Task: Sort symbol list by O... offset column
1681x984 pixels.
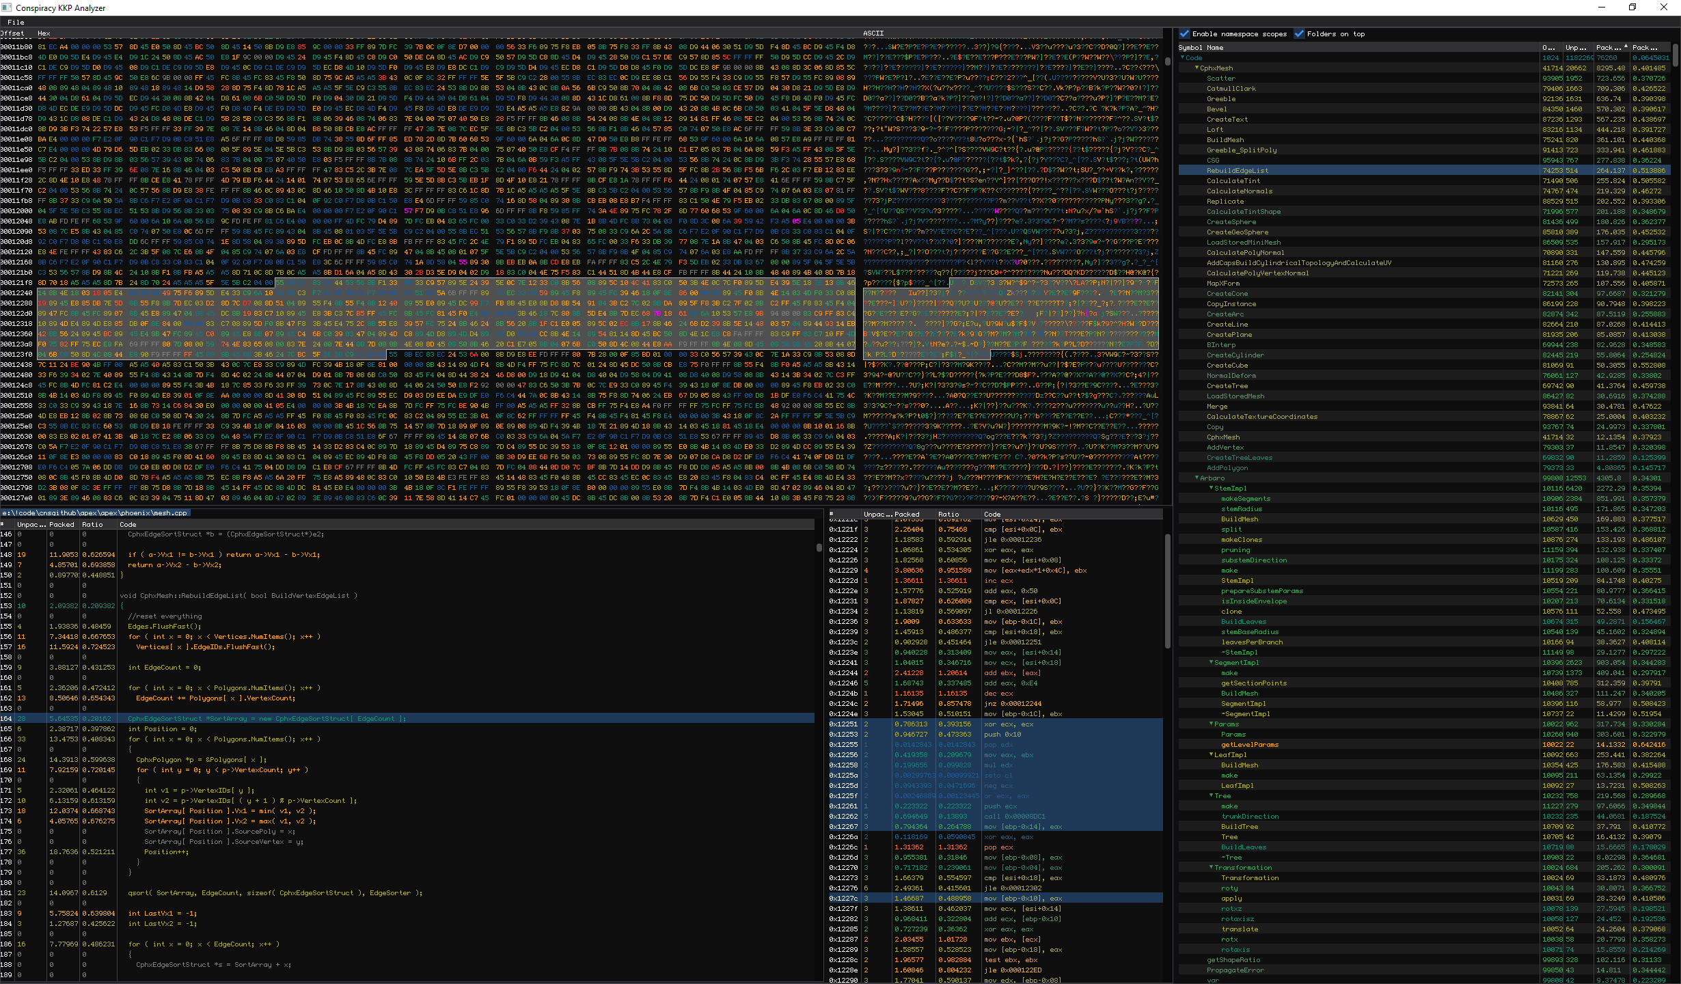Action: (x=1550, y=47)
